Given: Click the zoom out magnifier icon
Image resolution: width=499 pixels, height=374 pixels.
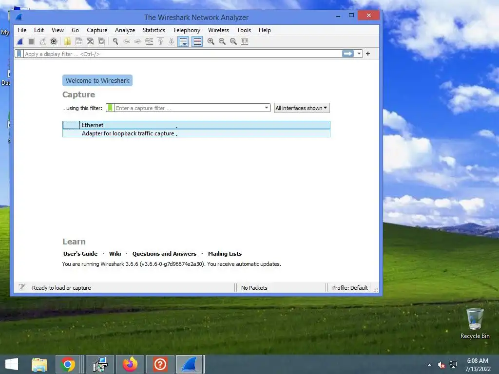Looking at the screenshot, I should click(222, 41).
